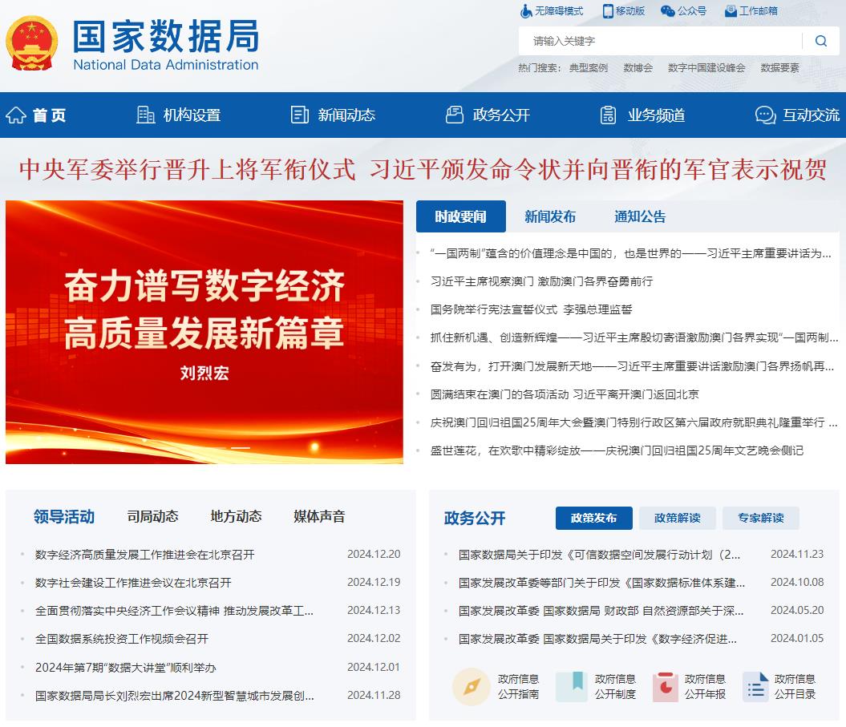Screen dimensions: 846x727
Task: Select the 司局动态 tab
Action: [x=152, y=517]
